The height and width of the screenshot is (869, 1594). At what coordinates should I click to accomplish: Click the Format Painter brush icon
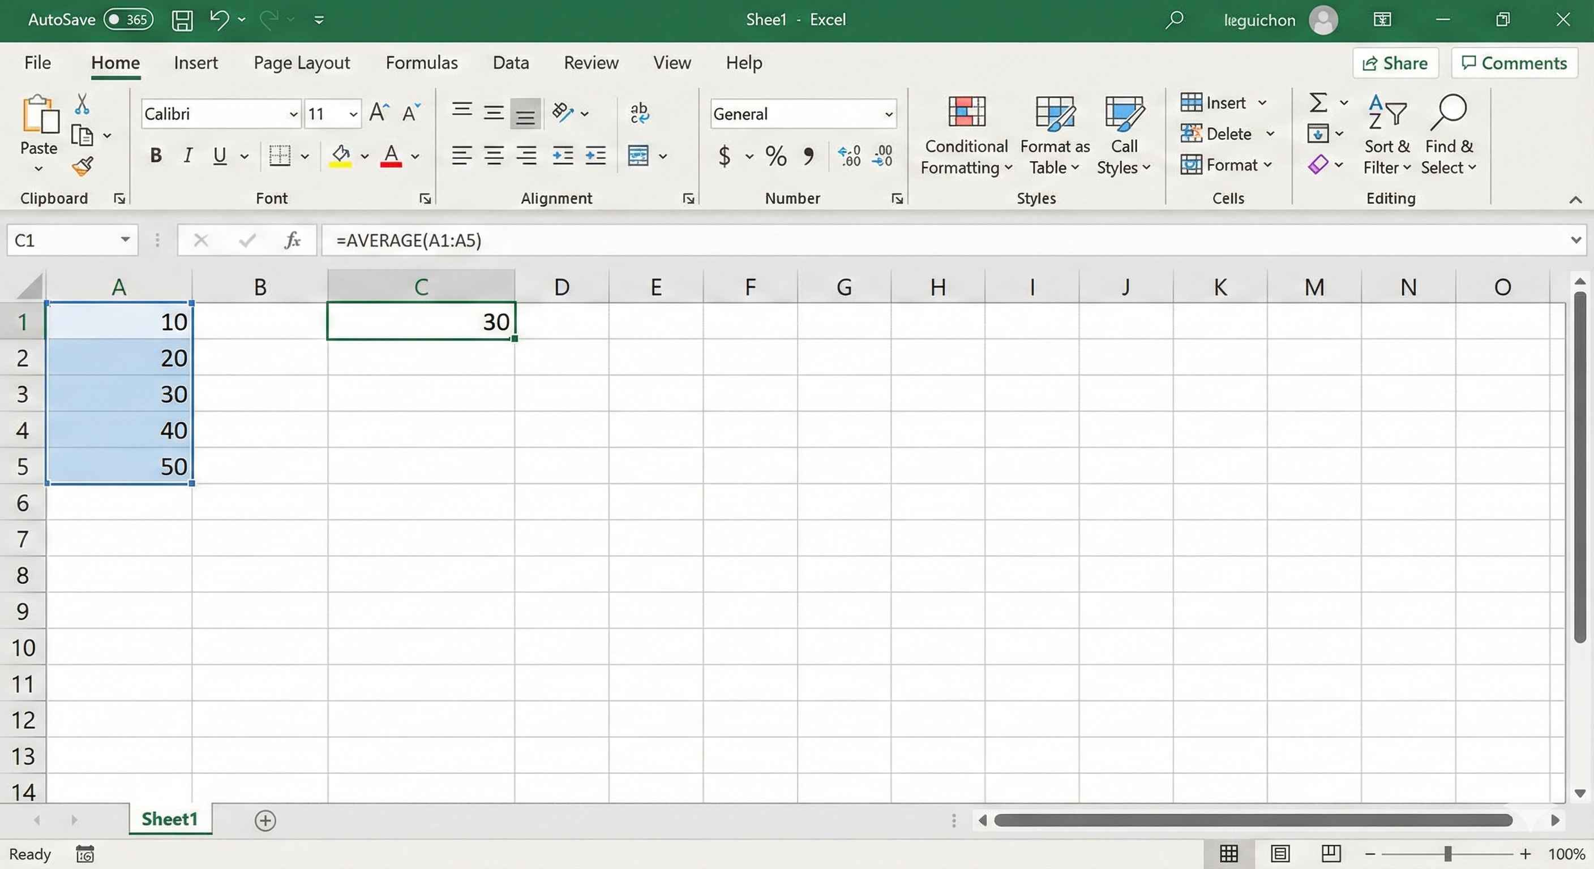(82, 166)
